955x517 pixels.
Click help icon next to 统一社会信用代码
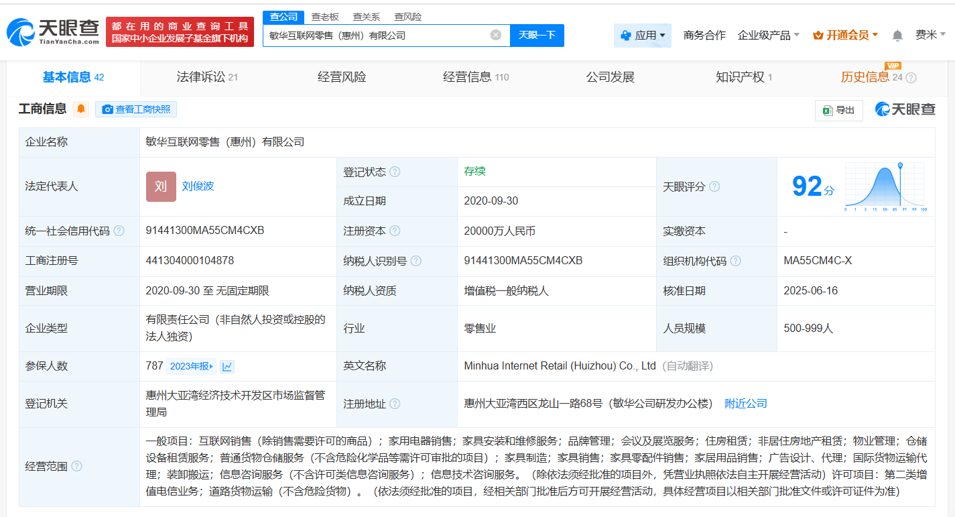(119, 231)
